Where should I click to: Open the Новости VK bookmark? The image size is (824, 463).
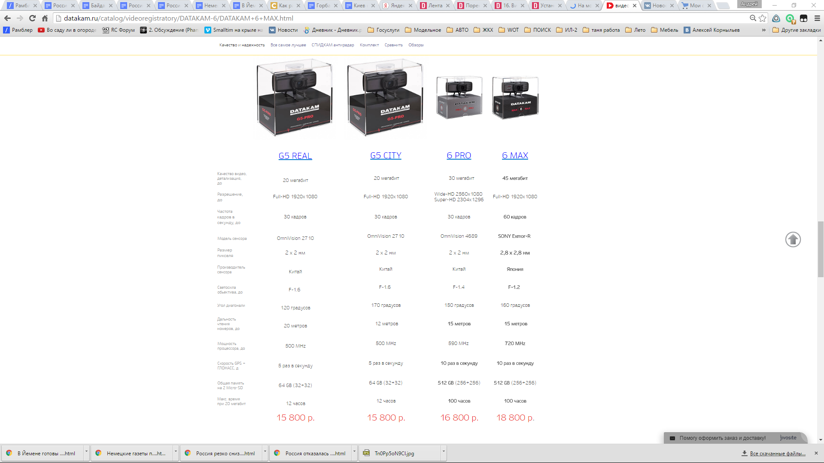pyautogui.click(x=283, y=30)
